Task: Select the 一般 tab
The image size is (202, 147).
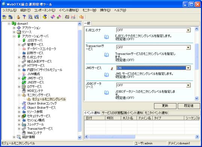Action: [87, 23]
